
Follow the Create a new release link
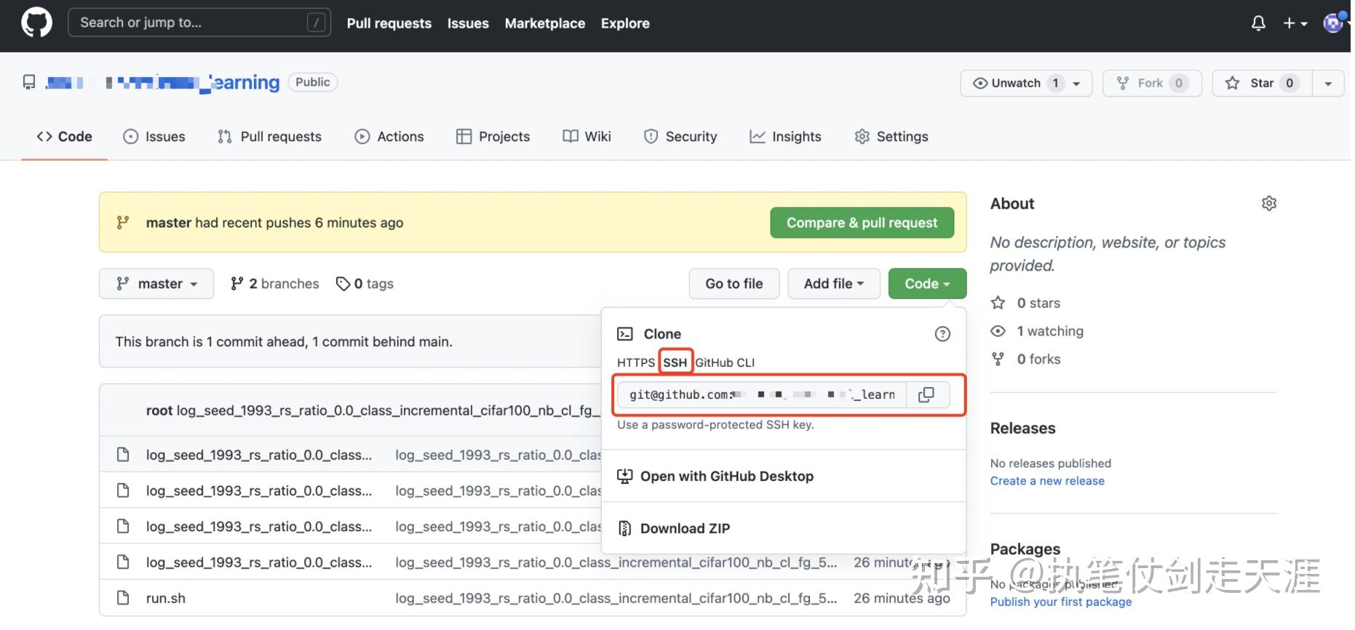click(x=1046, y=481)
